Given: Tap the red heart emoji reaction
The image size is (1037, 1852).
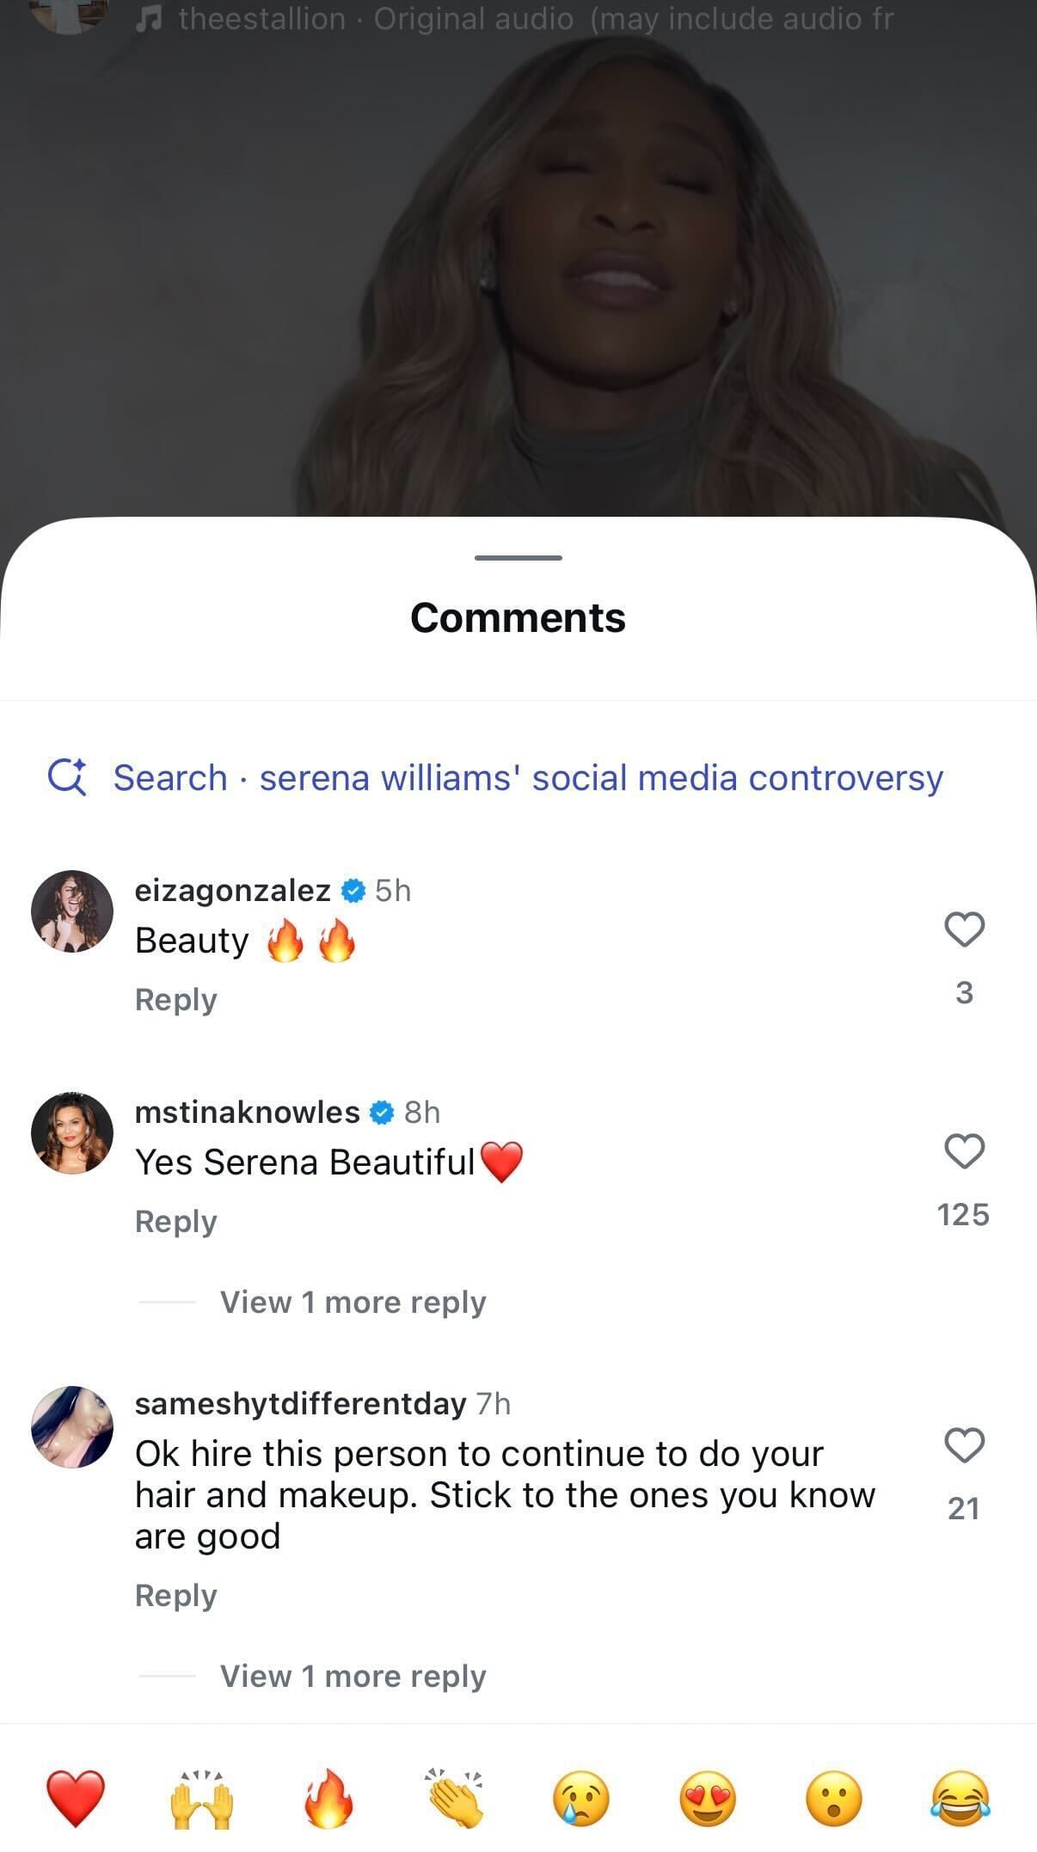Looking at the screenshot, I should (76, 1798).
